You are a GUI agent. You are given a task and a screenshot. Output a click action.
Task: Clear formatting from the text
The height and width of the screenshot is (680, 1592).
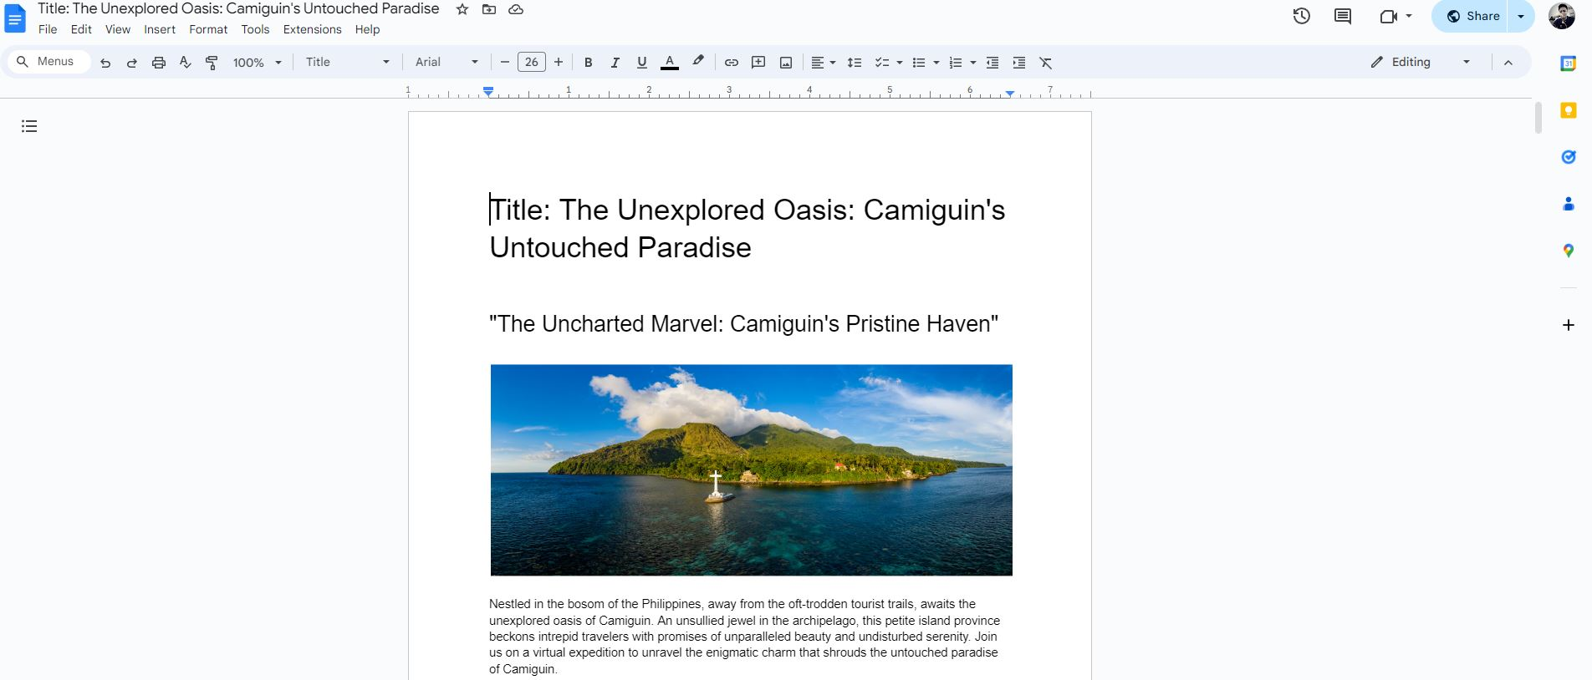pos(1046,63)
